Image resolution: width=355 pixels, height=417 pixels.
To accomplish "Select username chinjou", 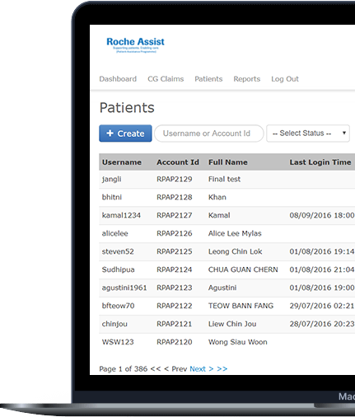I will click(x=114, y=324).
